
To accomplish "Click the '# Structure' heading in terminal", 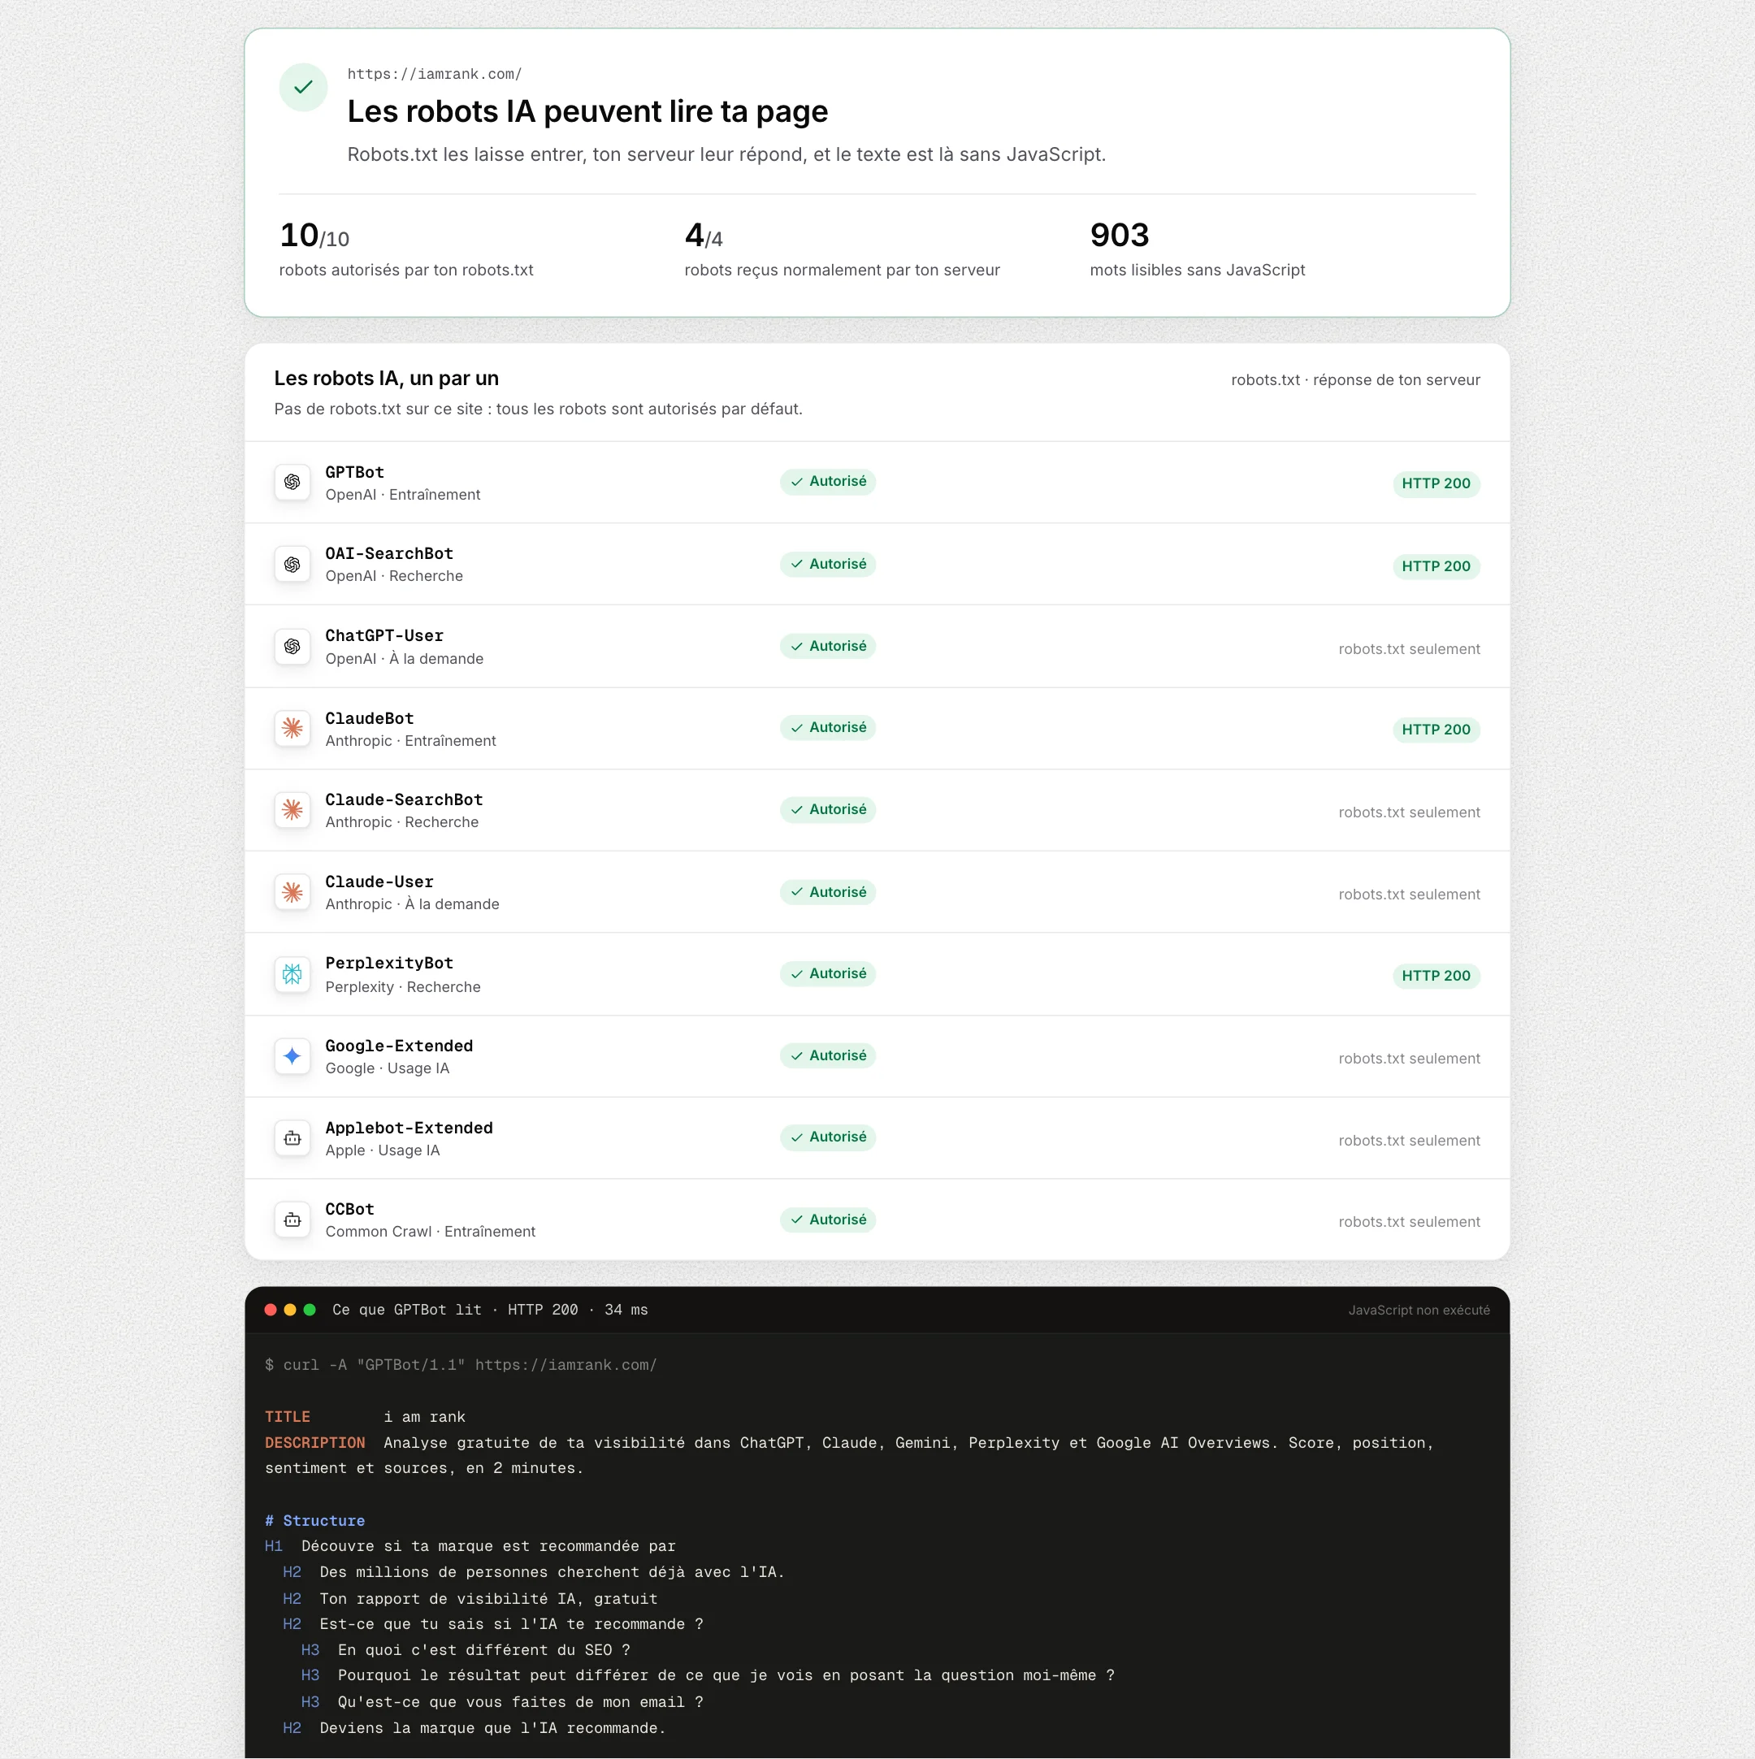I will tap(315, 1520).
